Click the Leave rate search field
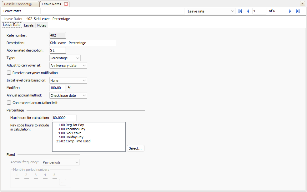The height and width of the screenshot is (192, 307). (x=113, y=11)
